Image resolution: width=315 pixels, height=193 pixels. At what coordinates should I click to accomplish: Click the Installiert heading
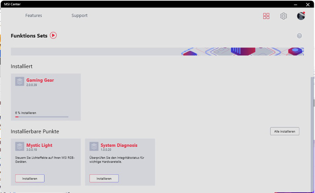(22, 66)
